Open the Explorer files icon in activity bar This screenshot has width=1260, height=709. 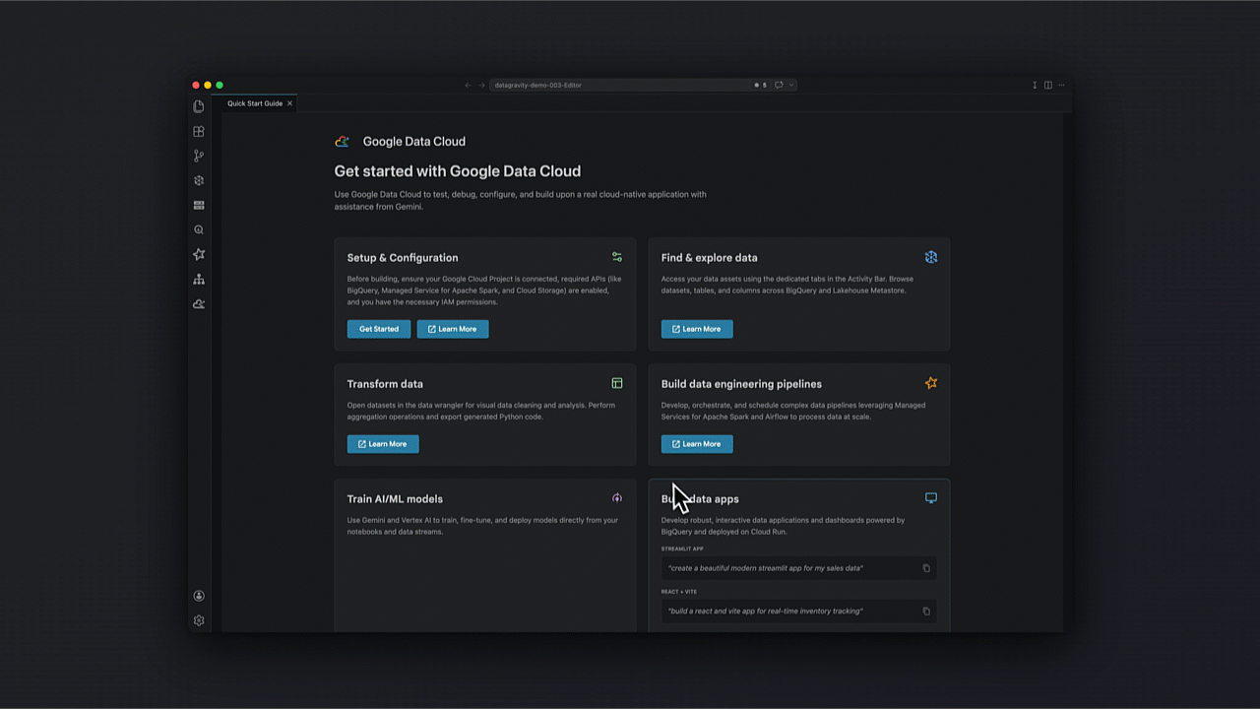(199, 106)
